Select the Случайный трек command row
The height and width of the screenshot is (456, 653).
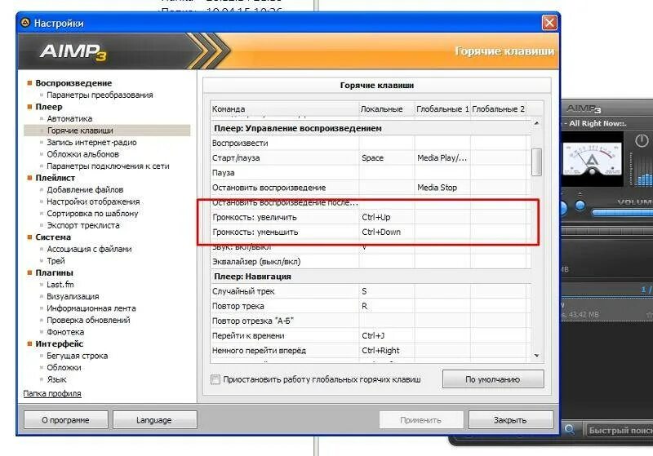coord(371,291)
